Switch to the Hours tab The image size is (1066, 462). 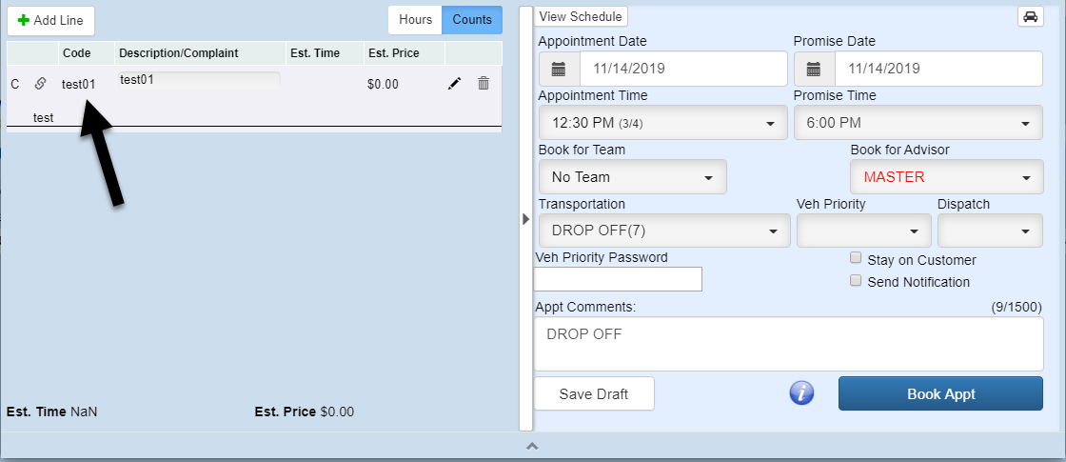click(x=415, y=20)
